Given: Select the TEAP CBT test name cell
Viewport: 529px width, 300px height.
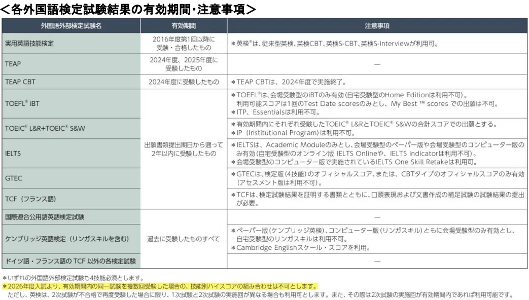Looking at the screenshot, I should [20, 81].
